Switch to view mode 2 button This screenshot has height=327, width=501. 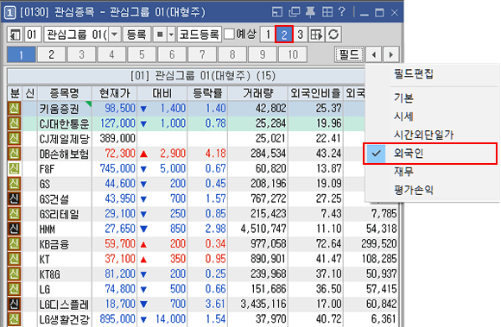pos(284,35)
